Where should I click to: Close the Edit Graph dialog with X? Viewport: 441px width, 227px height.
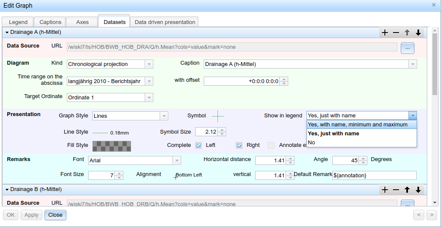(434, 5)
